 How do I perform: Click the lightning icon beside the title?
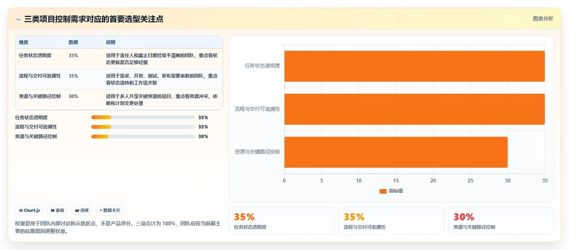click(18, 19)
